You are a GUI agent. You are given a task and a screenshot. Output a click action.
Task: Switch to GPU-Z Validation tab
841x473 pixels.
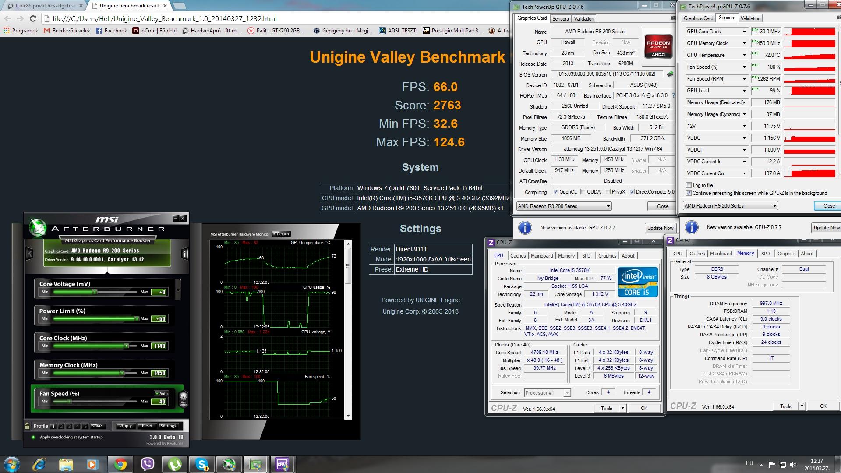pos(584,18)
